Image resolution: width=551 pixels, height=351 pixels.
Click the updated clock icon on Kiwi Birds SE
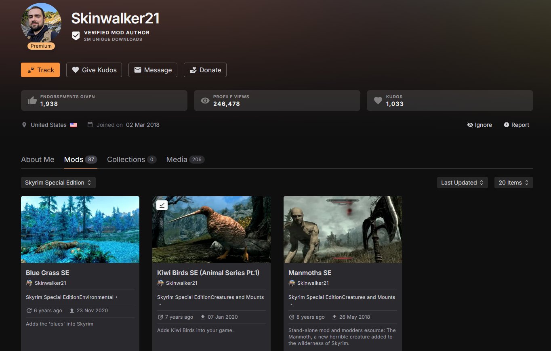coord(160,317)
